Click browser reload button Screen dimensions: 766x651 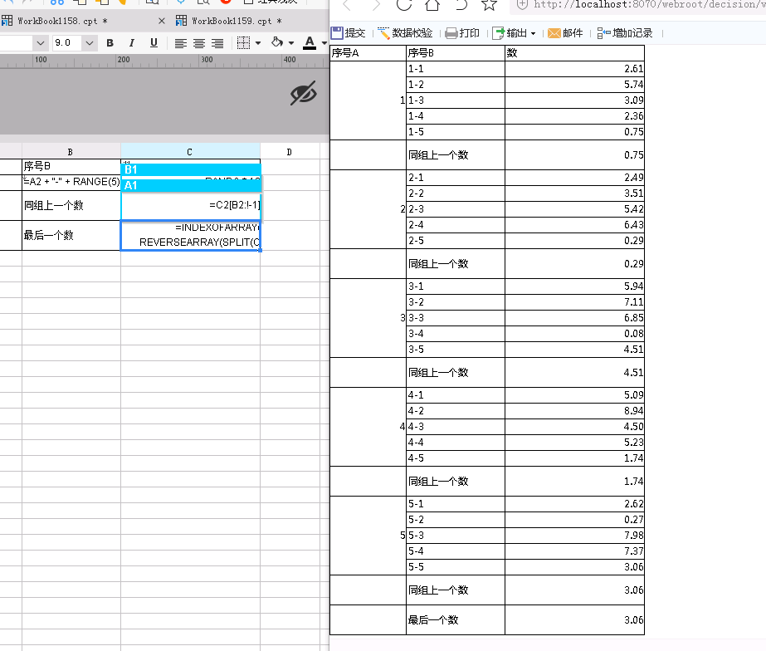[404, 4]
